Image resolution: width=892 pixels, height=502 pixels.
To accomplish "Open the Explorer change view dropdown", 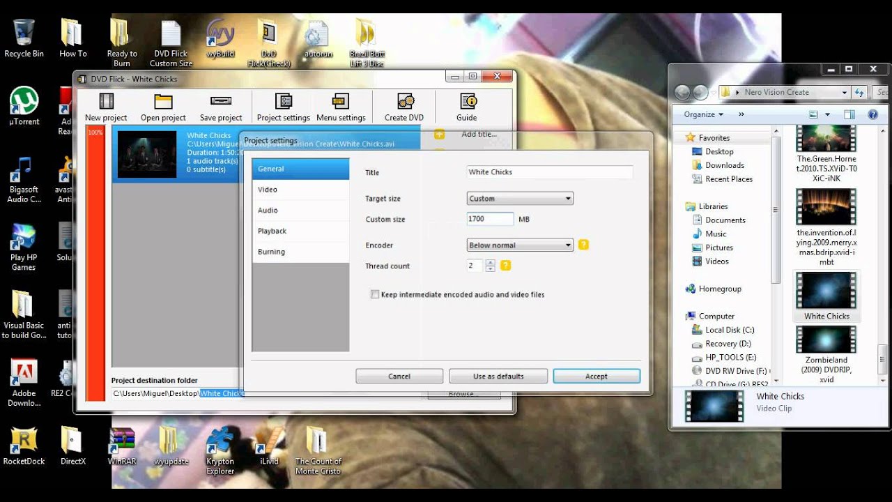I will [x=827, y=114].
